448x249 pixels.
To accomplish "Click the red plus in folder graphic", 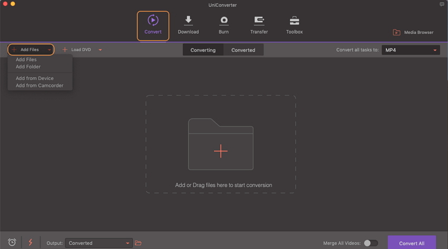I will (220, 151).
